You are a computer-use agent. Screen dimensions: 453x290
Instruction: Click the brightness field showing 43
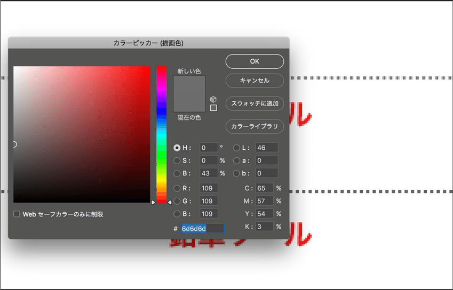click(209, 173)
